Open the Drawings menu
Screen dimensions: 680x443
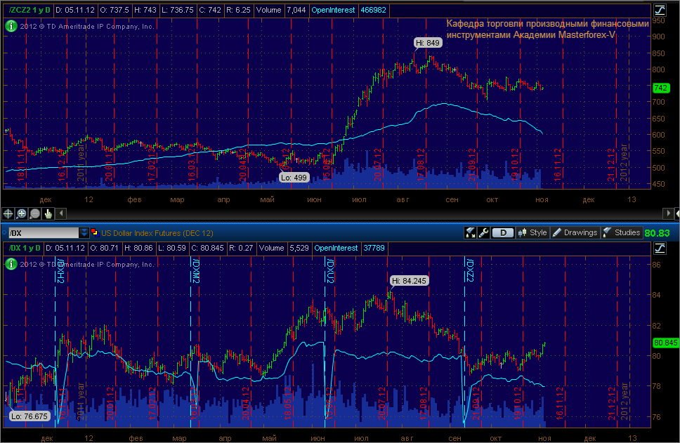575,233
